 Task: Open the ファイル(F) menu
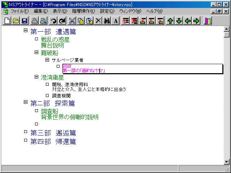(x=19, y=11)
